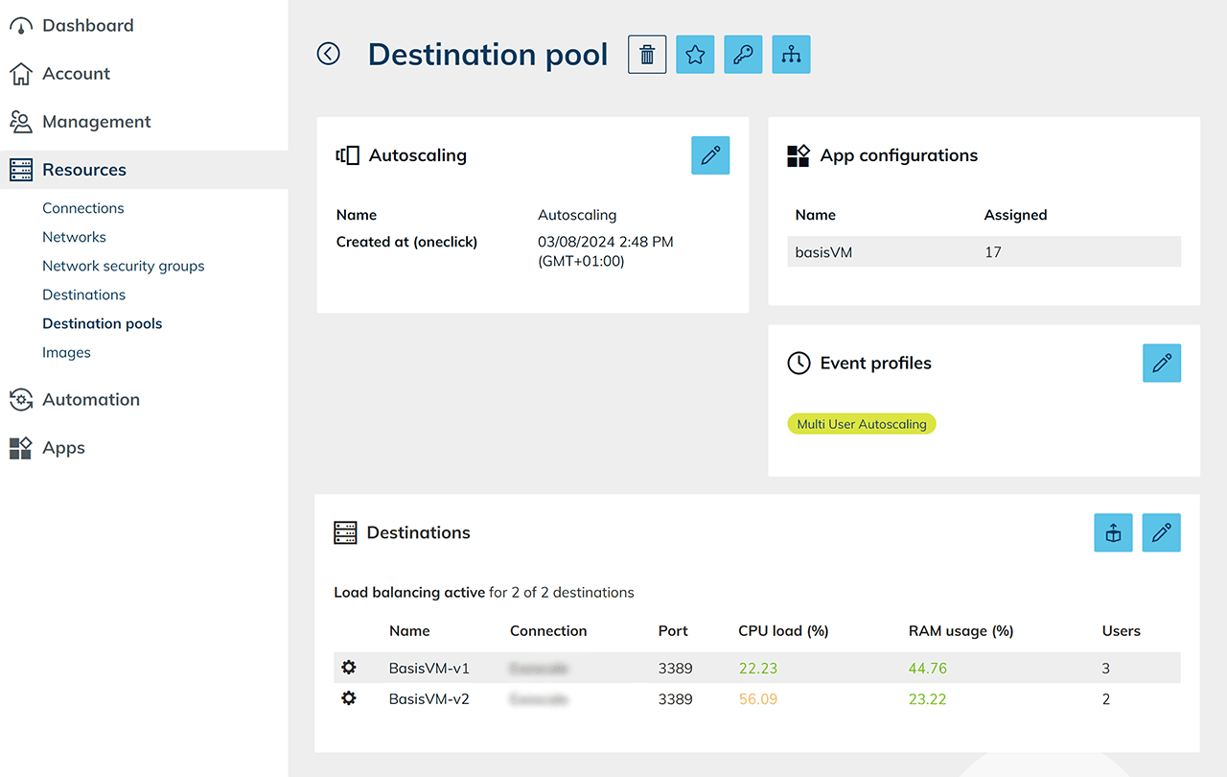Edit Autoscaling settings with pencil icon
The image size is (1227, 777).
[710, 155]
